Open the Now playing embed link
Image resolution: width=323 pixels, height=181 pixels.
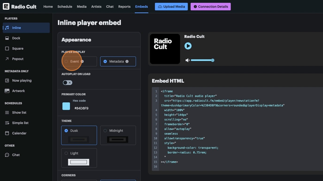coord(26,80)
